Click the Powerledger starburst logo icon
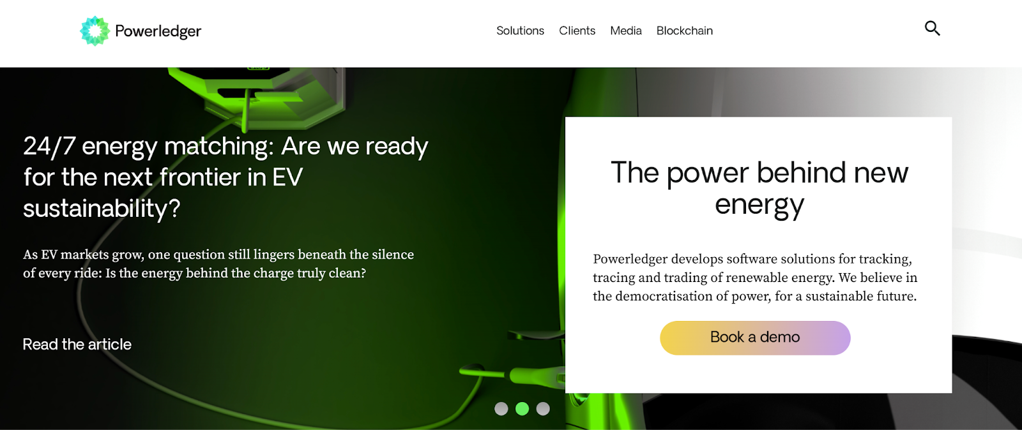 (95, 31)
